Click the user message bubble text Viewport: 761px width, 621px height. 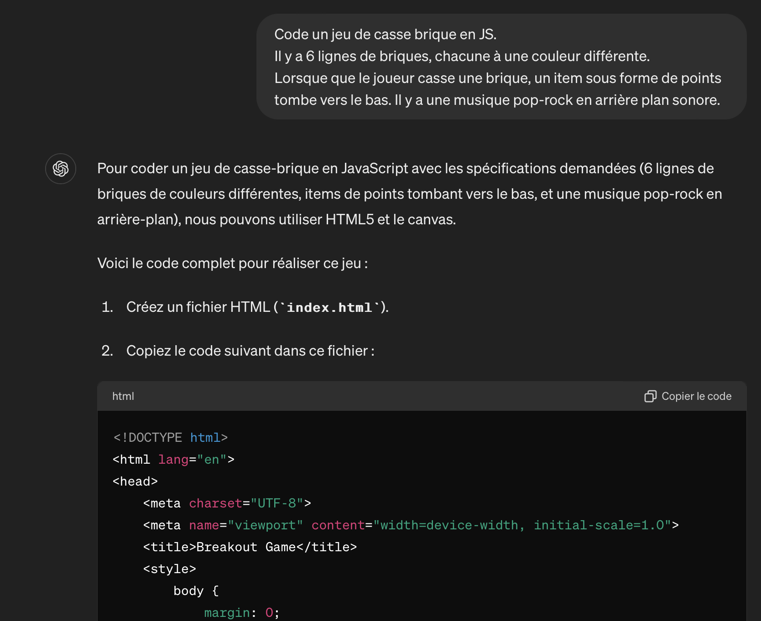coord(498,67)
